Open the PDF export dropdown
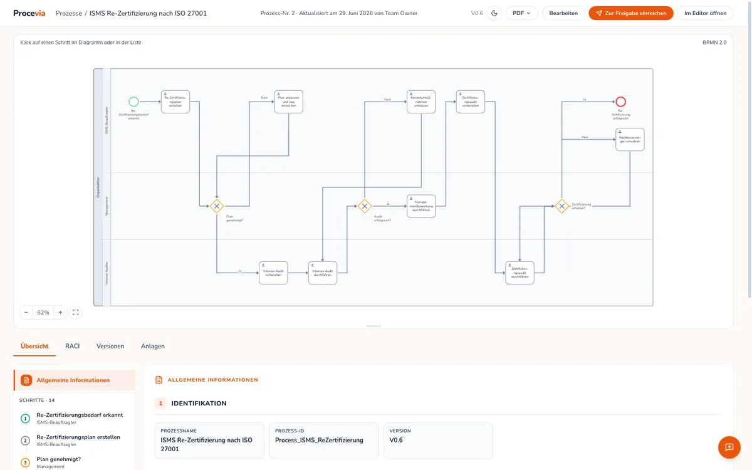752x470 pixels. tap(521, 13)
